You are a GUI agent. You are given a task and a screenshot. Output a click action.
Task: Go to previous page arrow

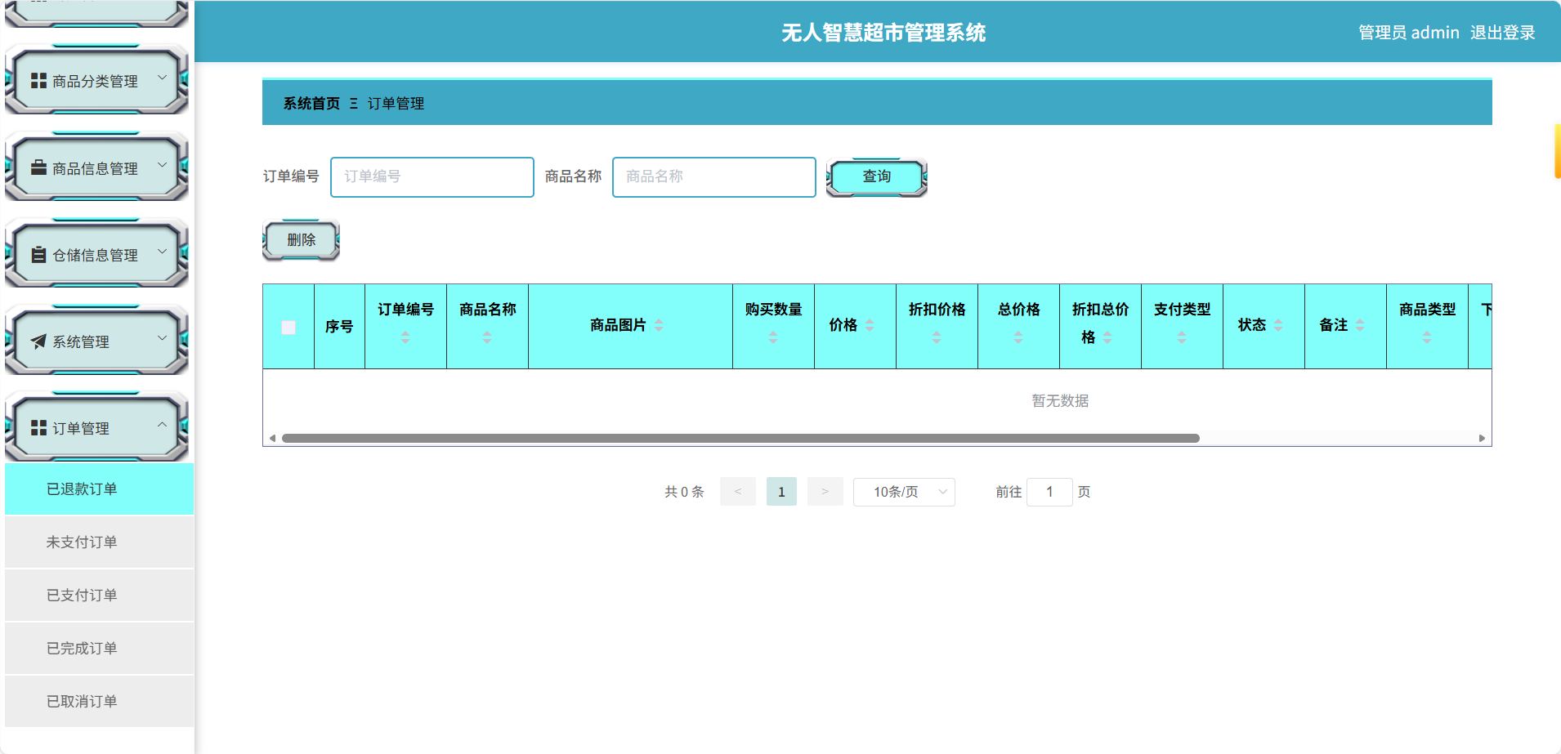[x=738, y=492]
